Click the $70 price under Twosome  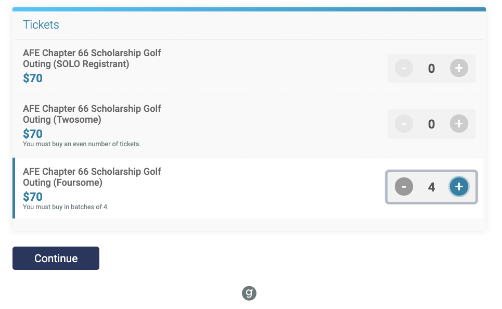[x=33, y=134]
